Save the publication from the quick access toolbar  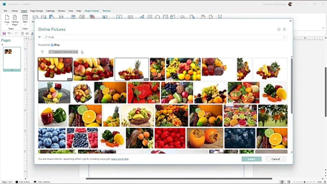tap(4, 33)
